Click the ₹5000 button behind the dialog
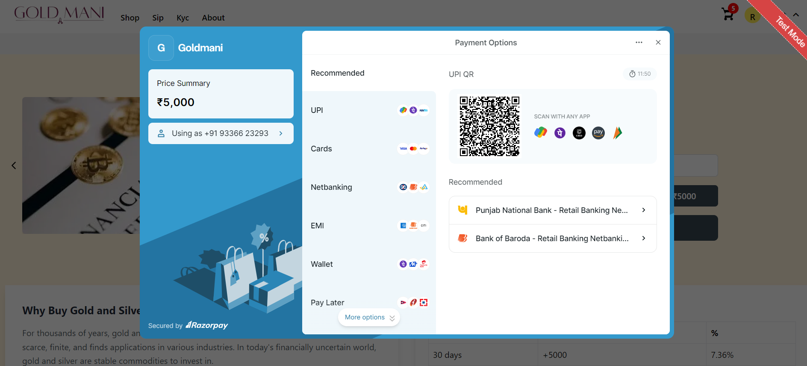This screenshot has width=807, height=366. click(x=695, y=196)
